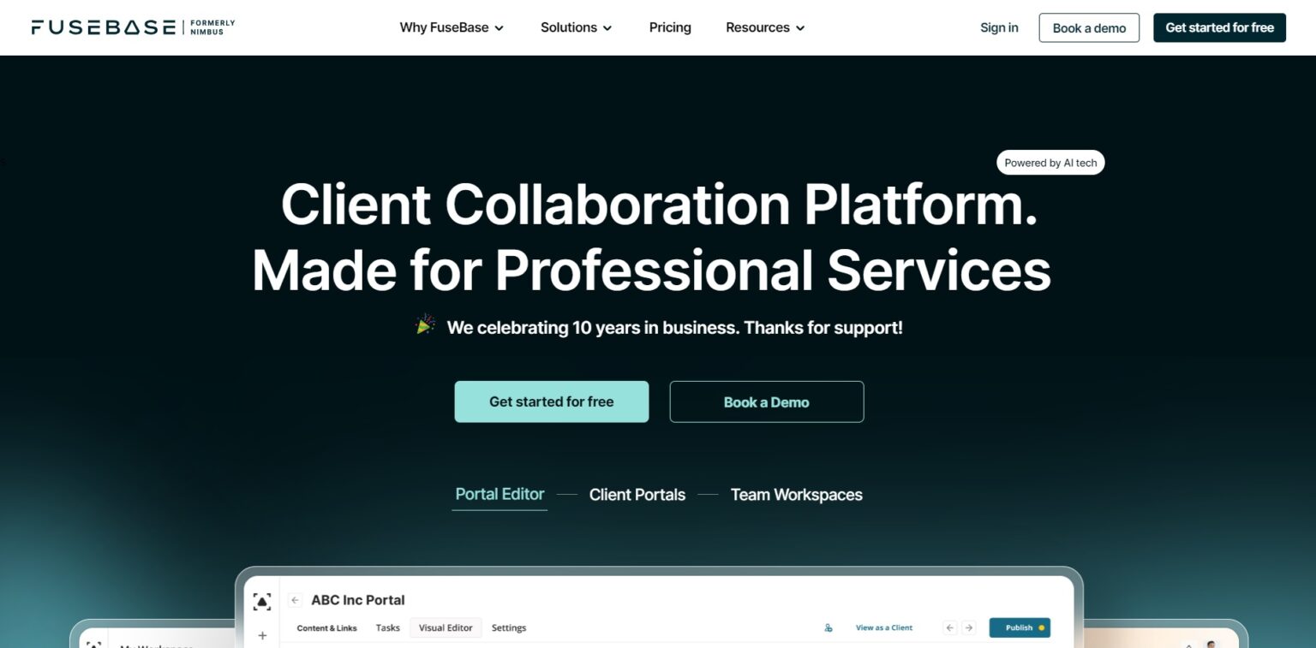
Task: Click the back arrow beside ABC Inc Portal
Action: [x=294, y=599]
